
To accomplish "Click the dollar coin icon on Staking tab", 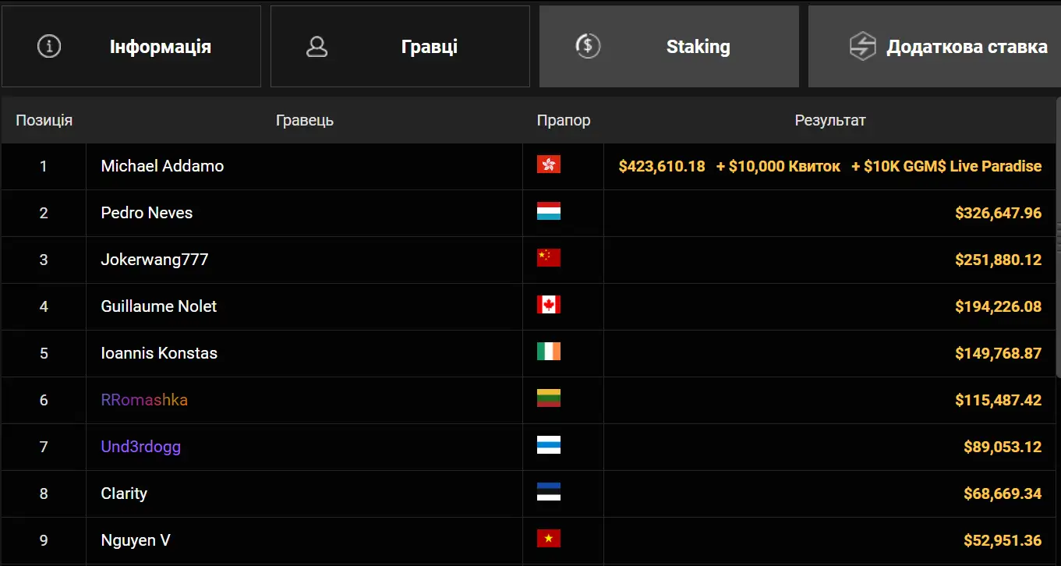I will click(x=587, y=46).
